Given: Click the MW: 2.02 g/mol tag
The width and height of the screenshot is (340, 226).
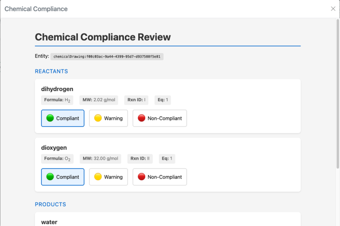Looking at the screenshot, I should click(x=99, y=100).
